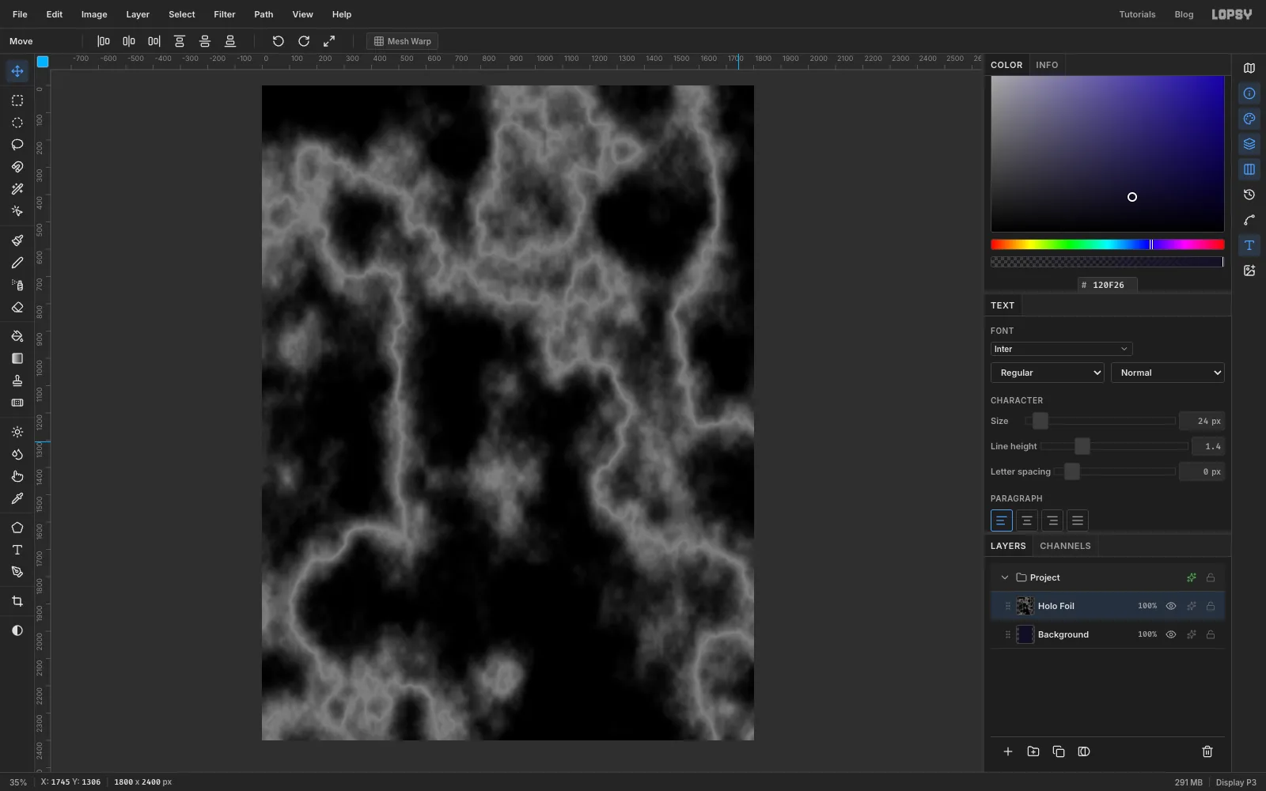
Task: Select the polygon Shape tool
Action: (17, 528)
